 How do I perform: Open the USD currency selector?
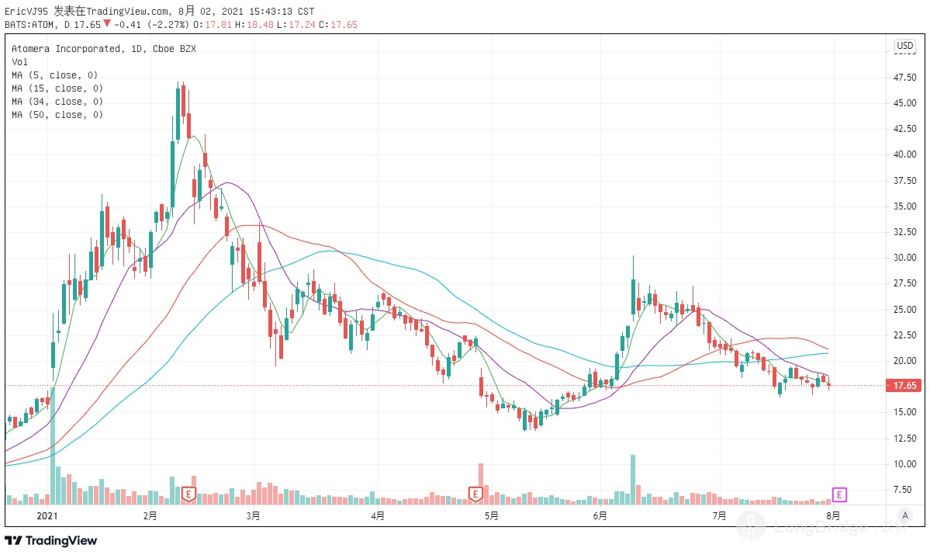pyautogui.click(x=904, y=47)
